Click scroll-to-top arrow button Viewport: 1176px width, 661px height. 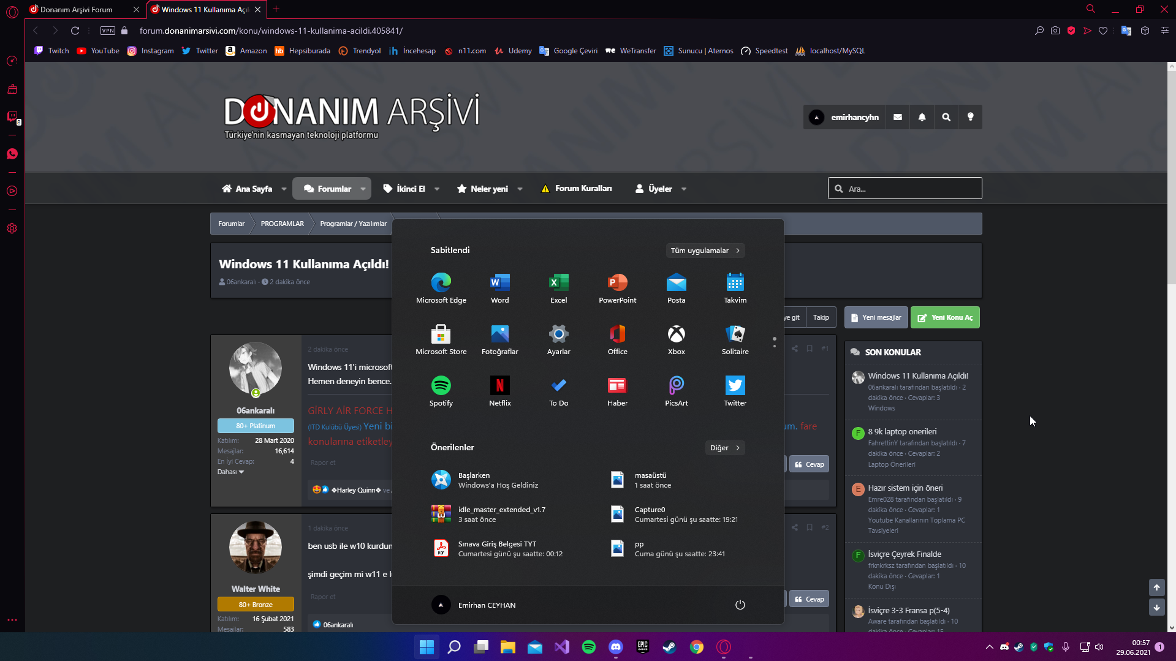(1156, 587)
